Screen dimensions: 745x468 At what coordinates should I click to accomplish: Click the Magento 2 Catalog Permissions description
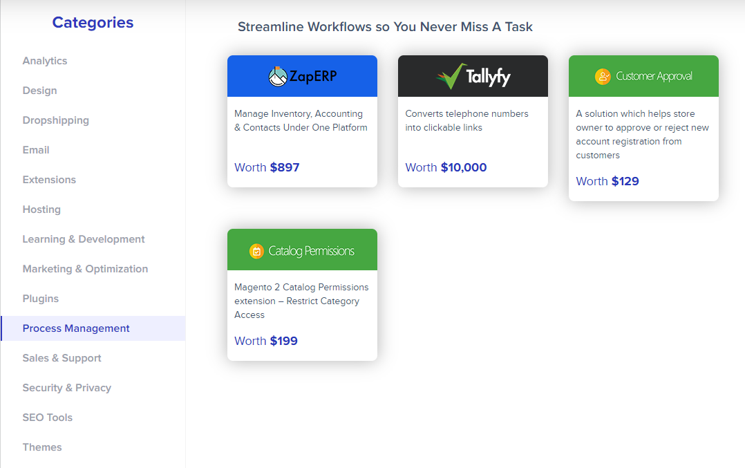tap(301, 301)
